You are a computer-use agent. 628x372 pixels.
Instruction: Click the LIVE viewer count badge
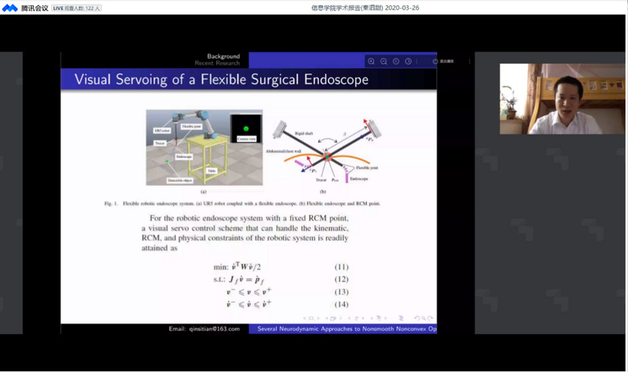pyautogui.click(x=76, y=8)
